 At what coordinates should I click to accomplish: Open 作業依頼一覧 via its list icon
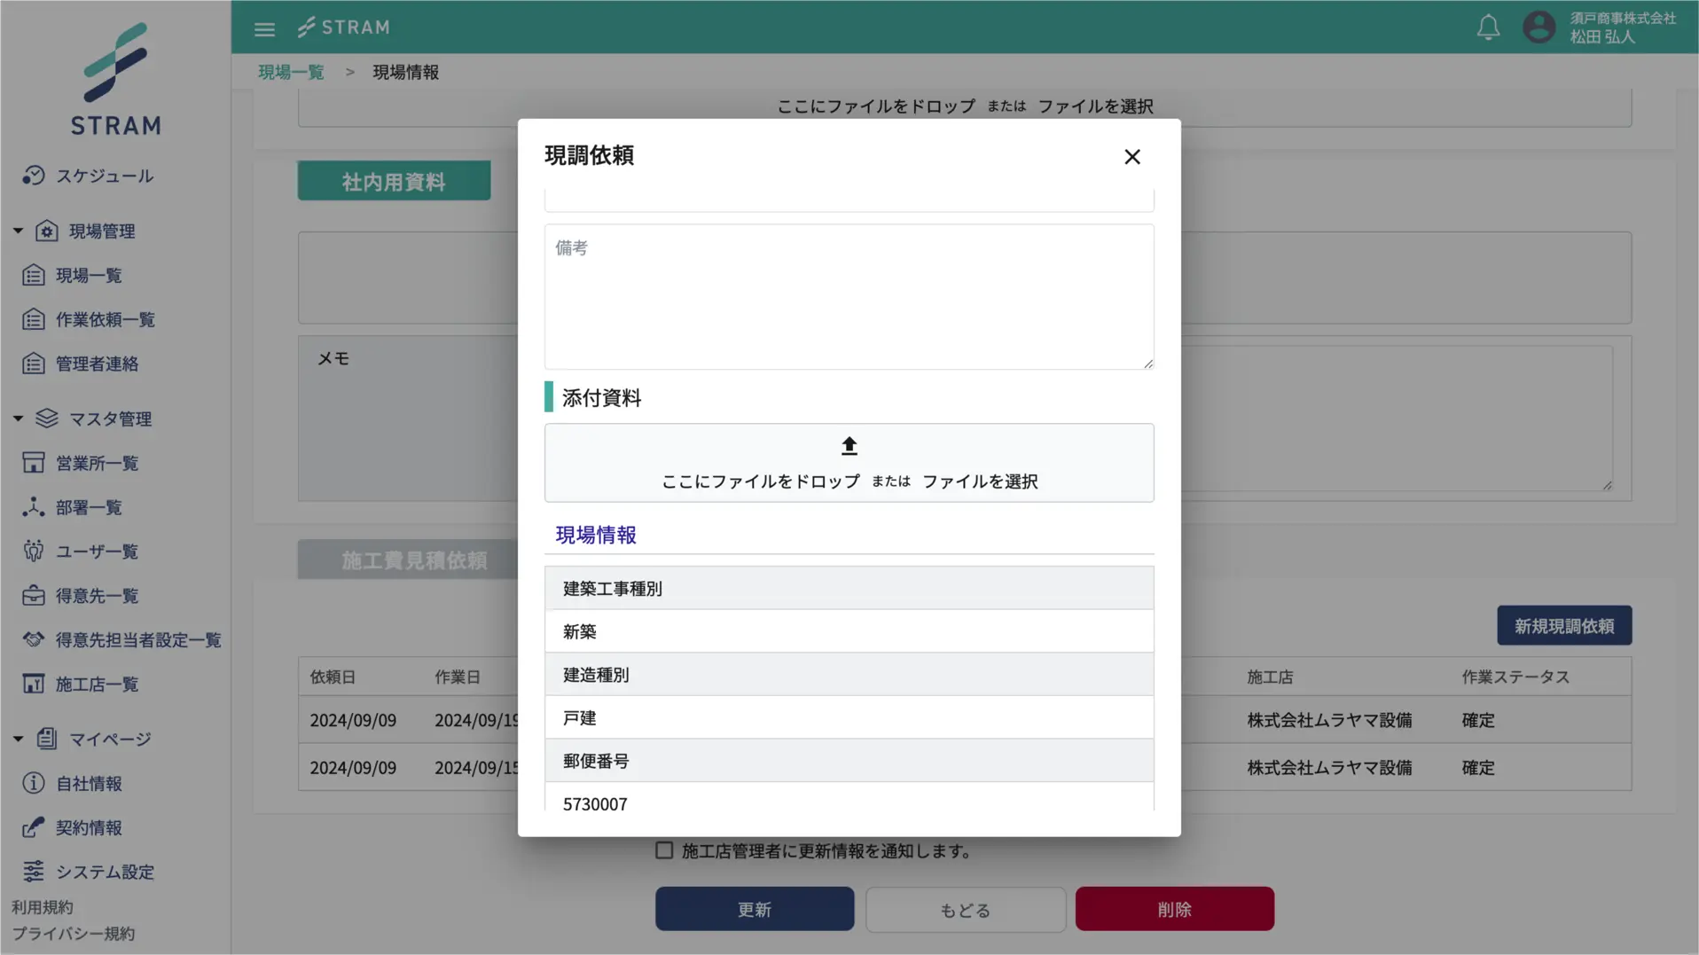pos(34,319)
